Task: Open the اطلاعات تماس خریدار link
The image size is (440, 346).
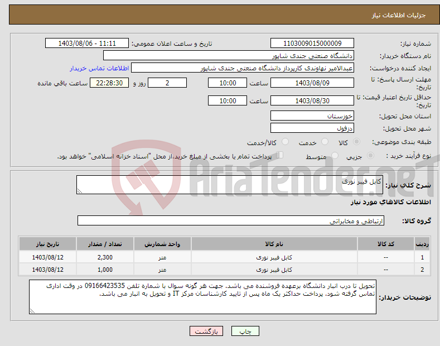Action: tap(99, 68)
